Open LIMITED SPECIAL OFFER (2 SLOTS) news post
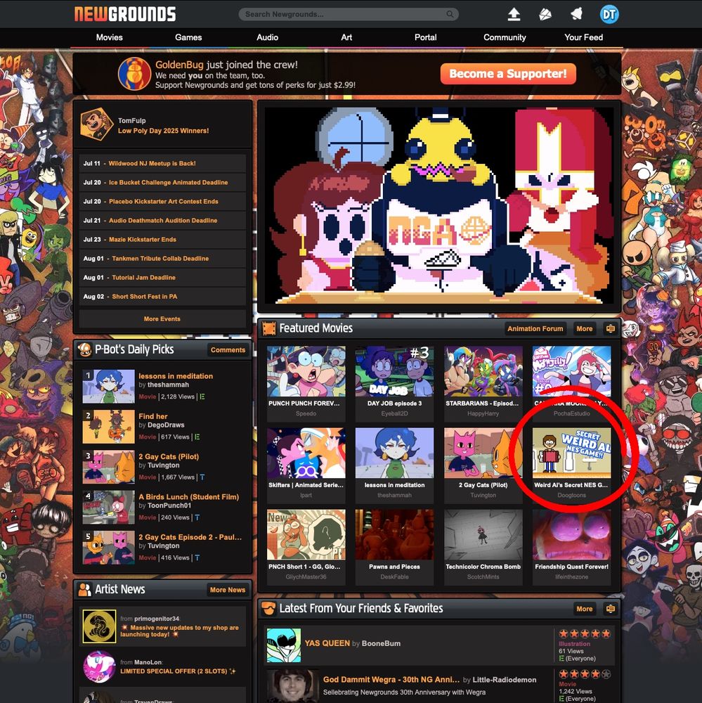702x703 pixels. 178,671
